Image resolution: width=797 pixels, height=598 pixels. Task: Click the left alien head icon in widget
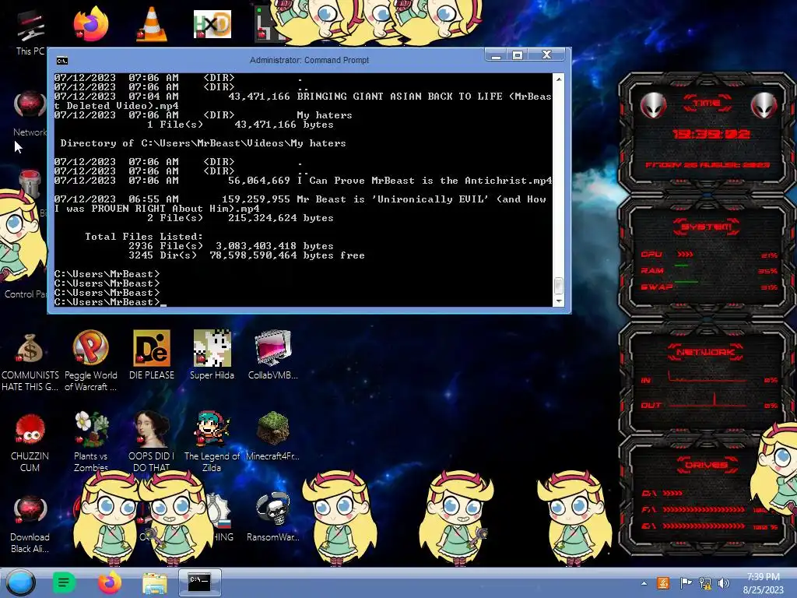coord(653,106)
